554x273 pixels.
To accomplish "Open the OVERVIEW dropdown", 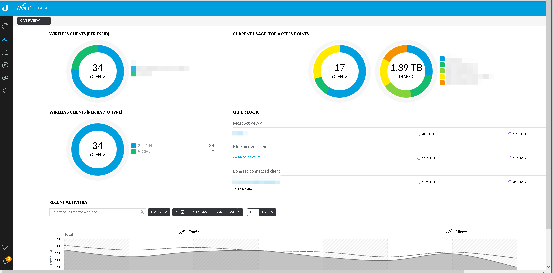I will point(34,21).
